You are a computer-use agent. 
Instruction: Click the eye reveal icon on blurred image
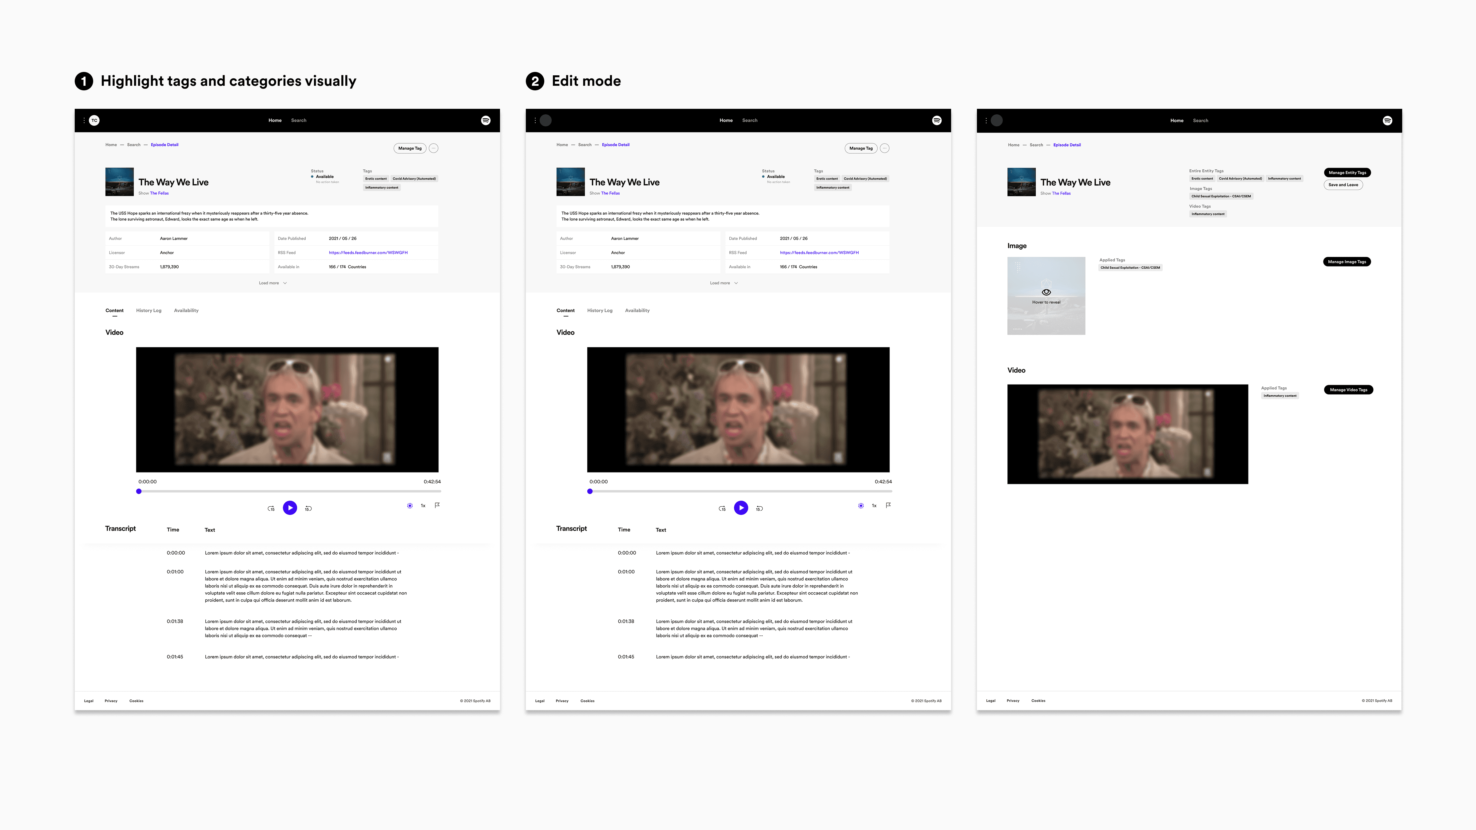coord(1046,292)
